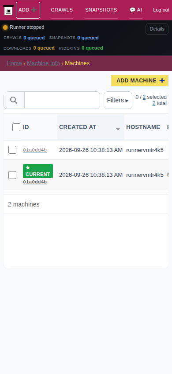This screenshot has width=172, height=374.
Task: Focus the machine search input field
Action: click(x=62, y=100)
